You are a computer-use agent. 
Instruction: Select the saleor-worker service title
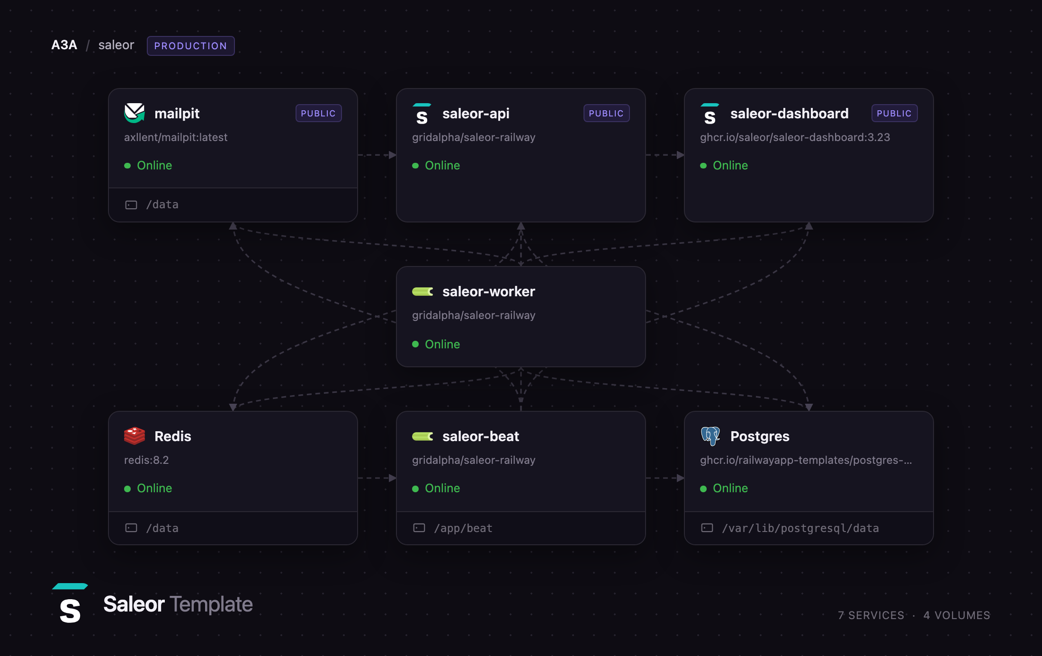pos(489,292)
